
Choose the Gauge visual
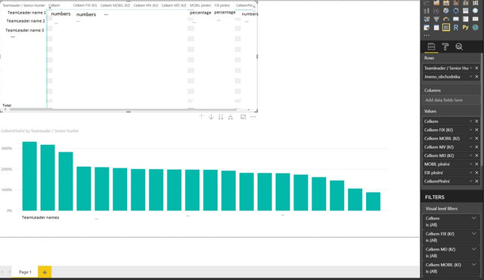coord(446,19)
